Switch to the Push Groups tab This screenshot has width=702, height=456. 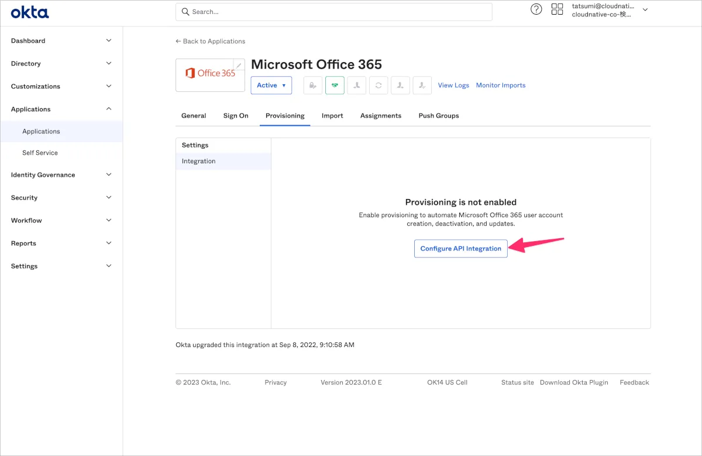(x=438, y=116)
